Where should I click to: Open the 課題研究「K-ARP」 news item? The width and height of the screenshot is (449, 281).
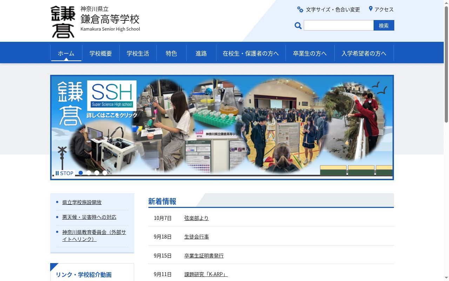pos(206,274)
